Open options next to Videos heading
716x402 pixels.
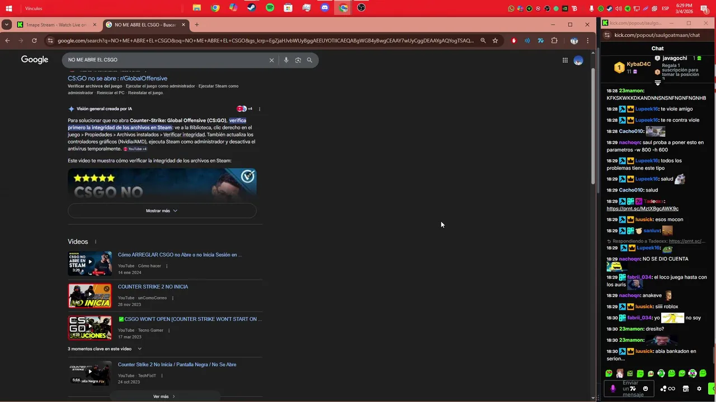point(95,242)
